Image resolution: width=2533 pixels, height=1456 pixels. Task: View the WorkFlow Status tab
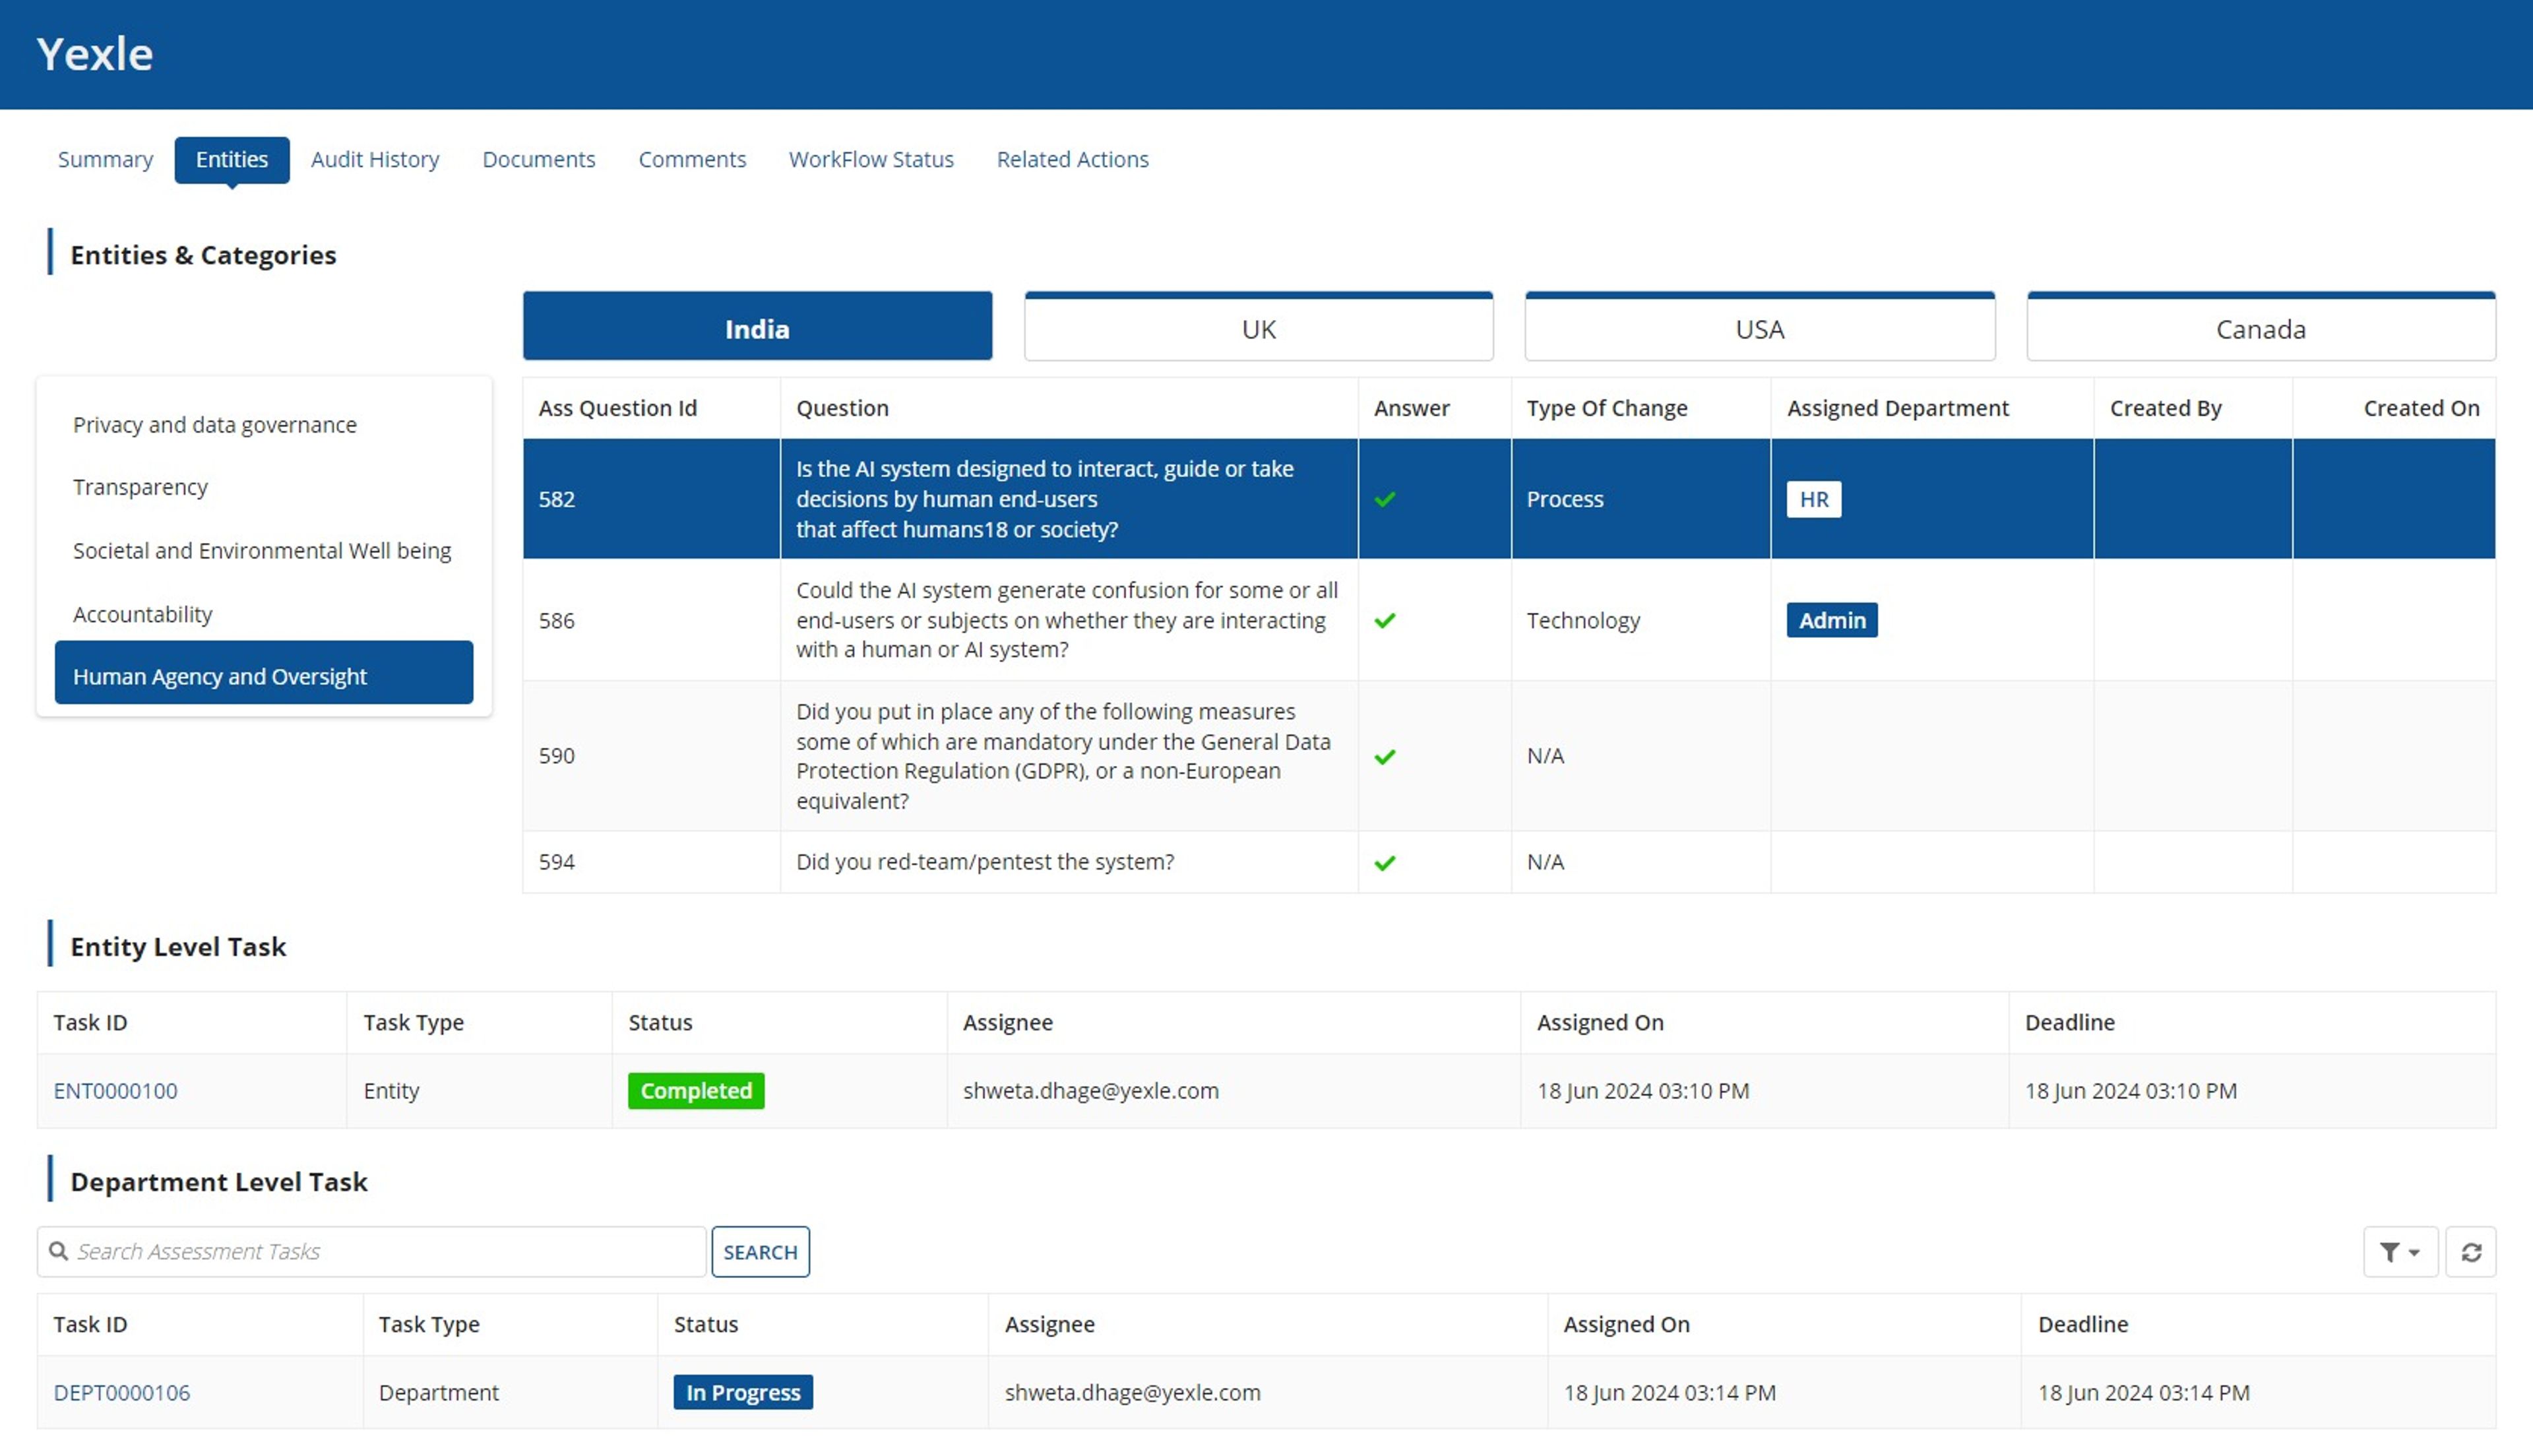click(871, 159)
